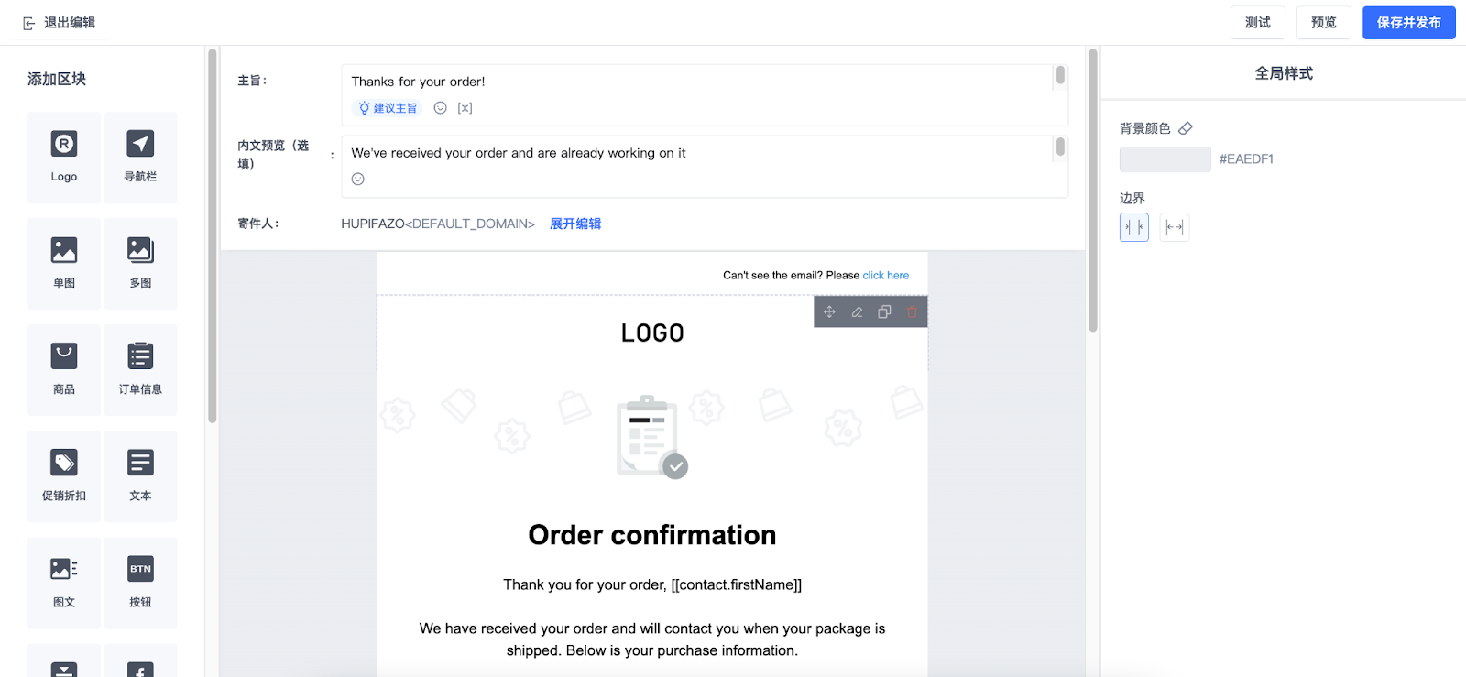Insert variable using the [x] button

pos(465,108)
